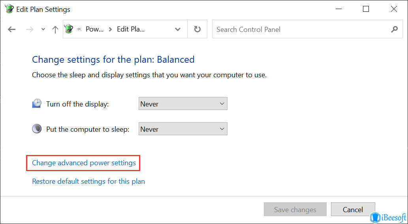Click the 'Turn off the display:' label
The height and width of the screenshot is (224, 408).
coord(77,104)
